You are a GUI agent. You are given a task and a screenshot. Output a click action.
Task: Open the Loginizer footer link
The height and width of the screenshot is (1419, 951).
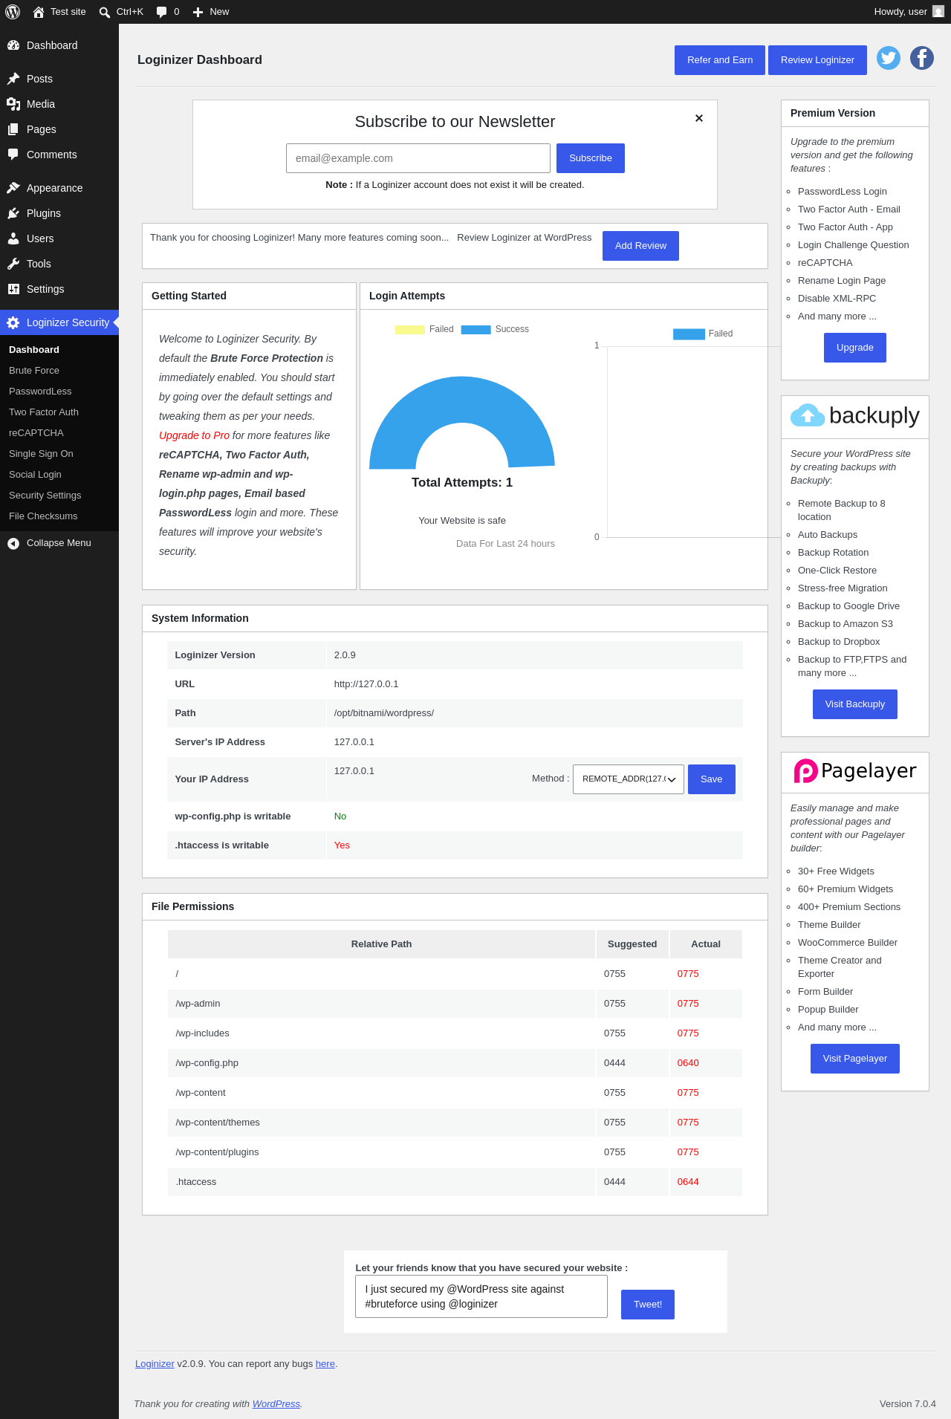click(155, 1364)
